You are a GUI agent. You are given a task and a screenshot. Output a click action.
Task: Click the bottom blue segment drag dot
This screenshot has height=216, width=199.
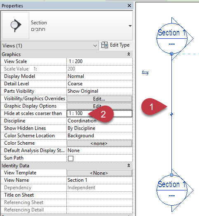[x=171, y=175]
